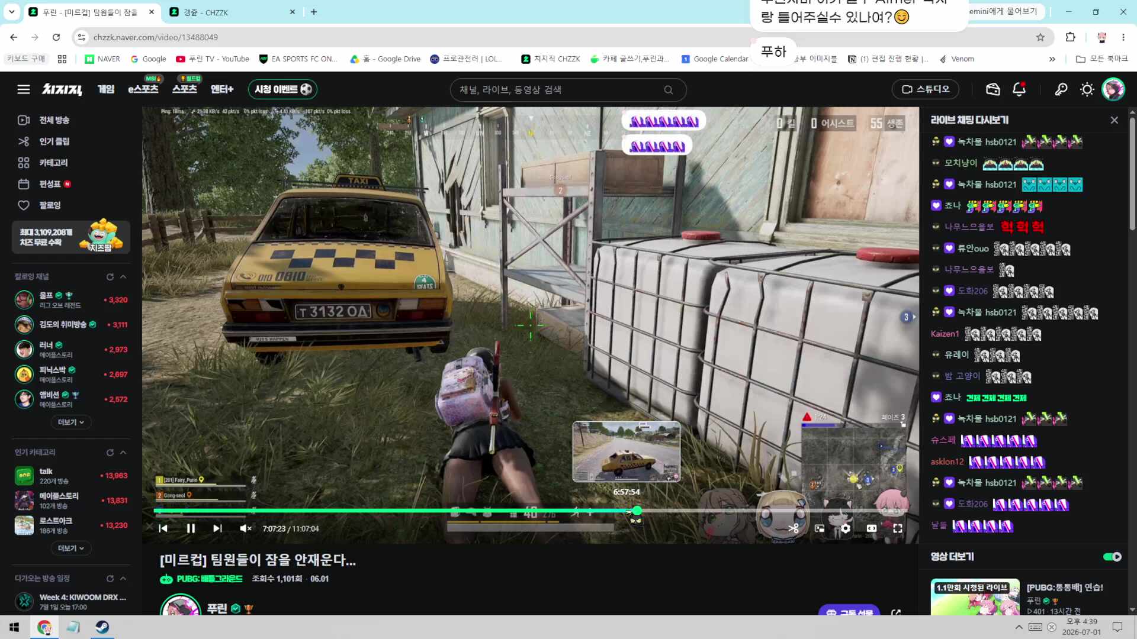Refresh the 인기 카테고리 list
Screen dimensions: 1137x639
pos(110,453)
